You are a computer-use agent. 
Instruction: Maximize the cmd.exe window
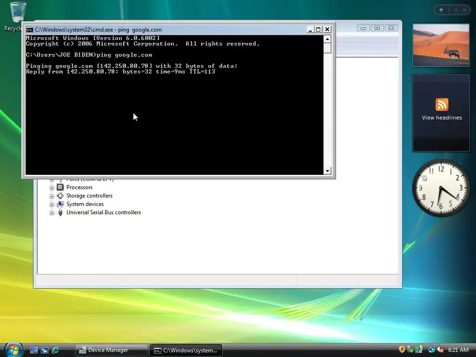coord(318,29)
